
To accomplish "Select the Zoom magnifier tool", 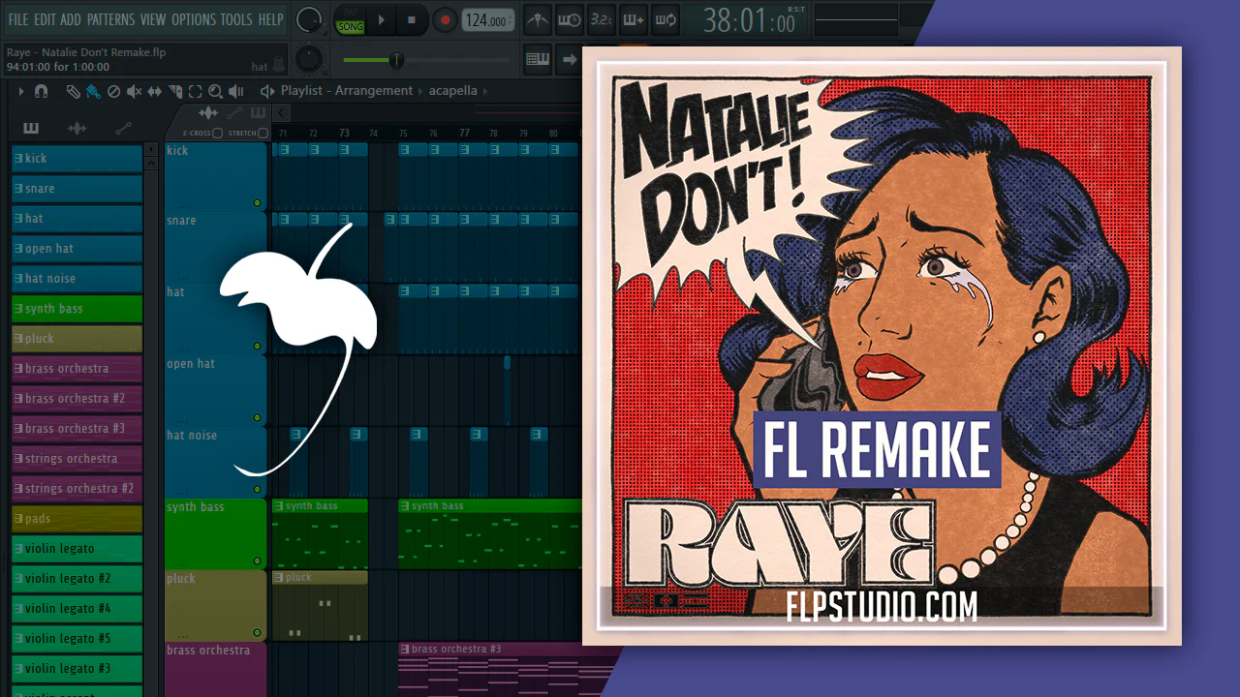I will (215, 91).
